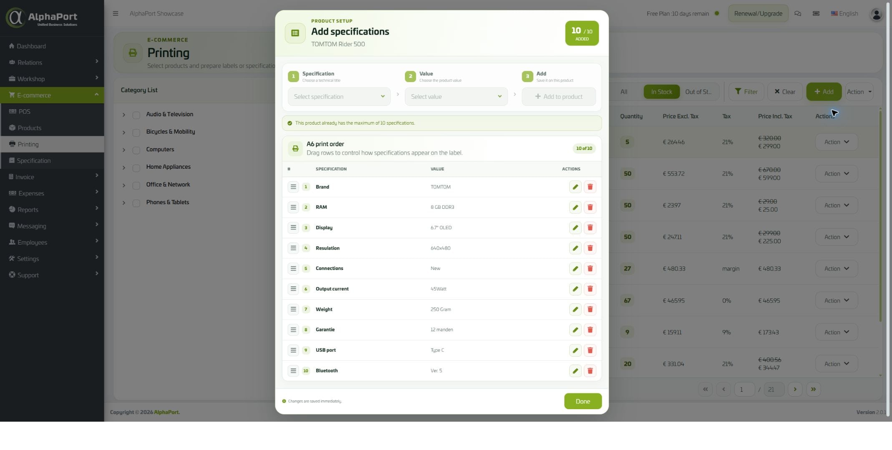892x450 pixels.
Task: Check the Bicycles & Mobility category checkbox
Action: (136, 132)
